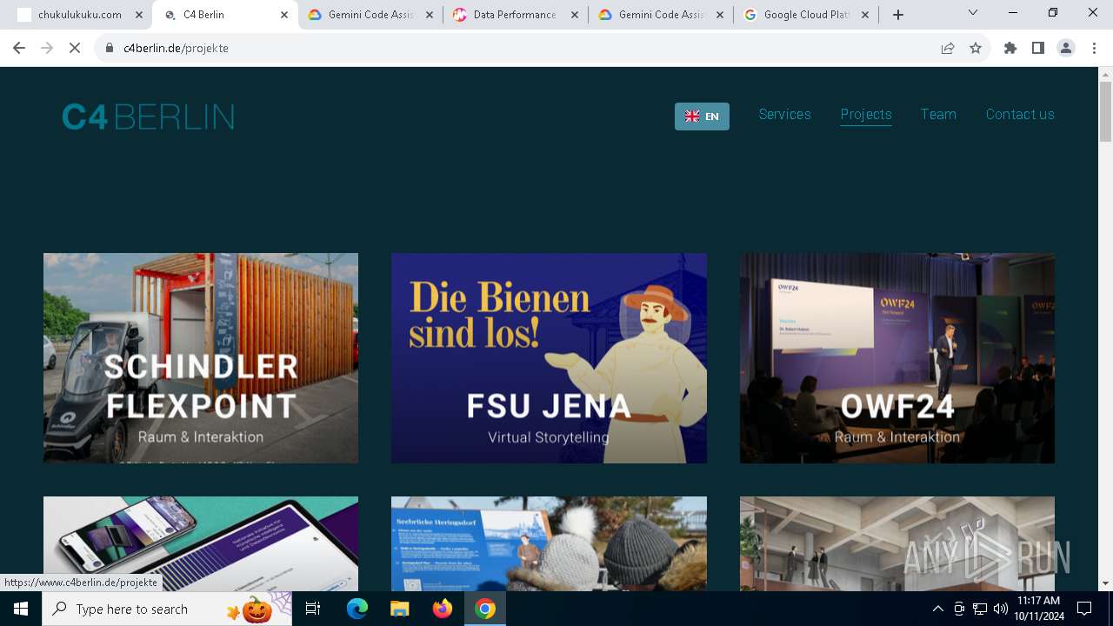Image resolution: width=1113 pixels, height=626 pixels.
Task: Launch Firefox from the taskbar
Action: [x=443, y=609]
